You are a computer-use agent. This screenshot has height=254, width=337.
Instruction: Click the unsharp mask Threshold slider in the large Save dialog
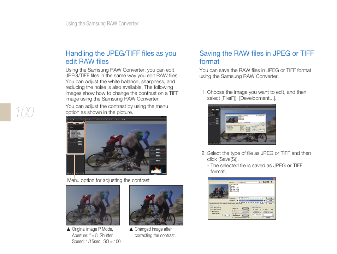point(241,218)
